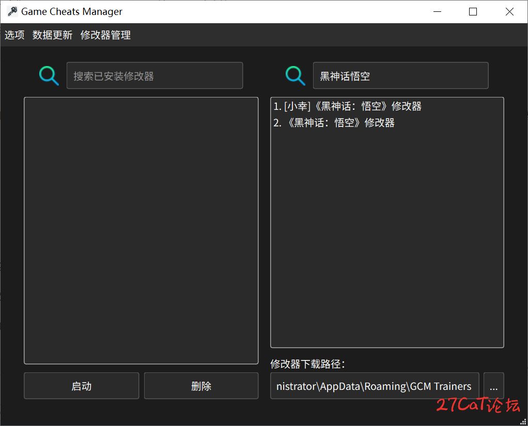
Task: Browse download path with the ... button
Action: click(494, 386)
